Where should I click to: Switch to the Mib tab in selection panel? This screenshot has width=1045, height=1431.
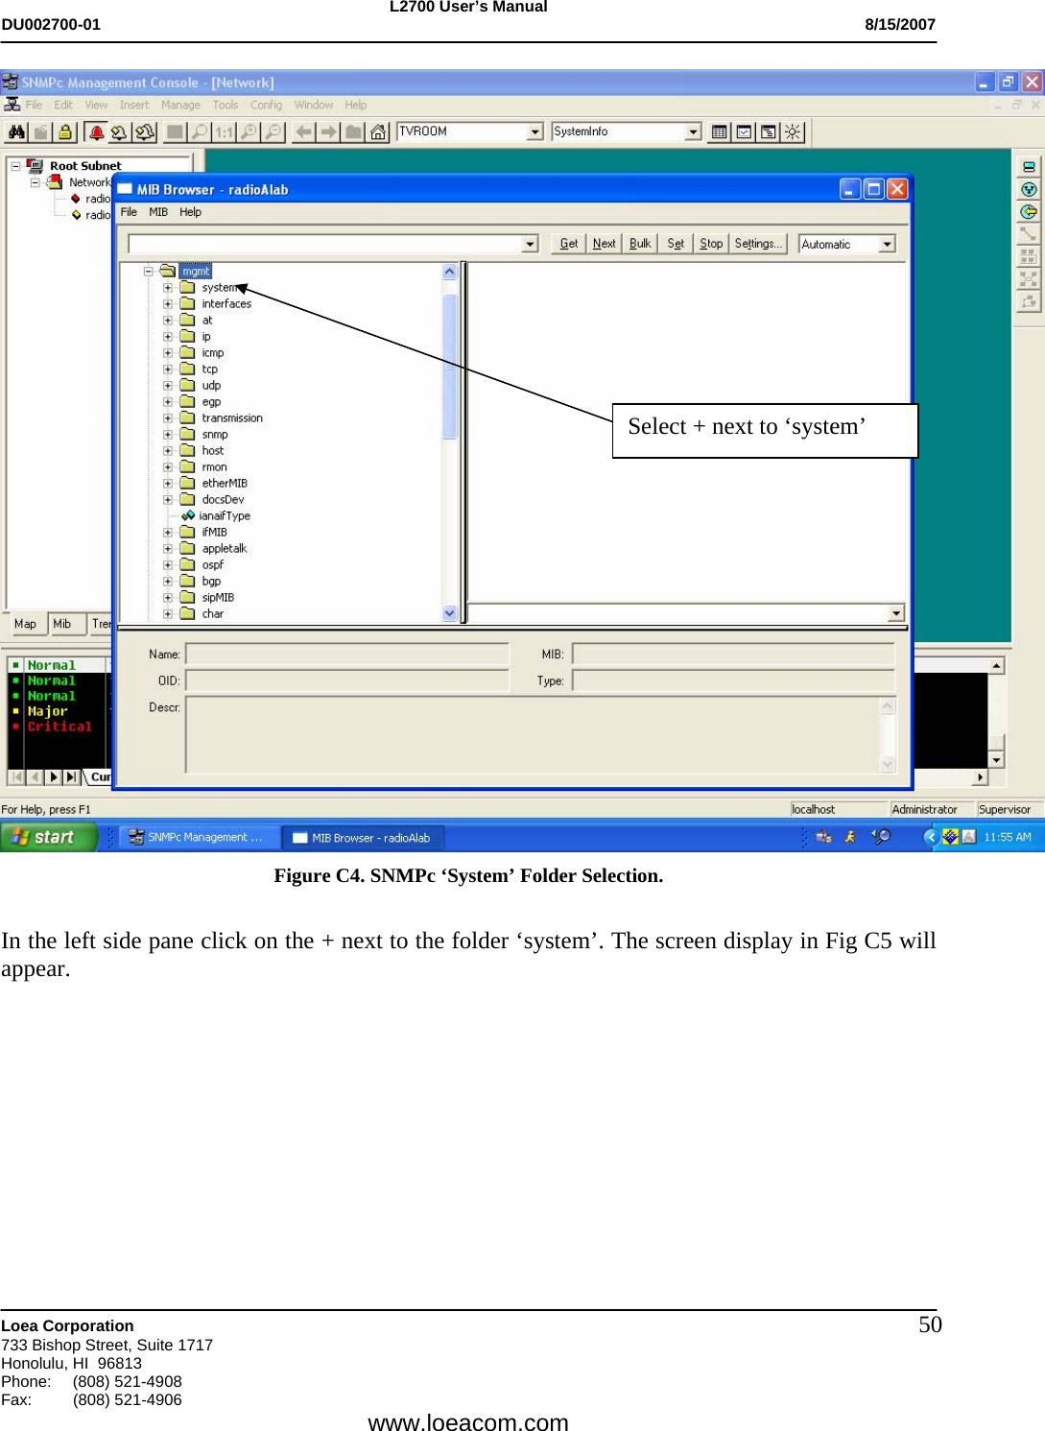pos(62,624)
